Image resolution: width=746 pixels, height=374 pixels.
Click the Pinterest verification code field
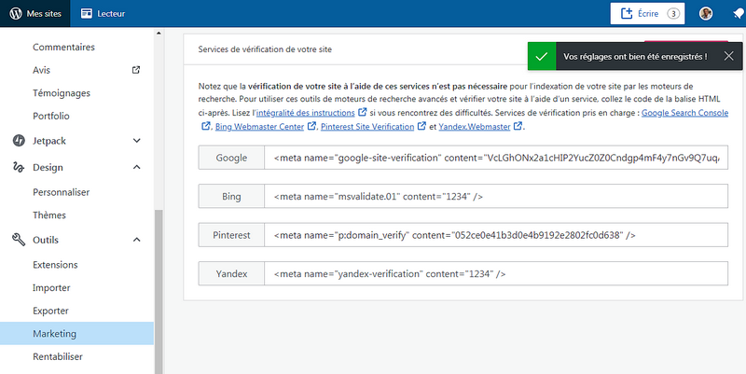(x=495, y=236)
